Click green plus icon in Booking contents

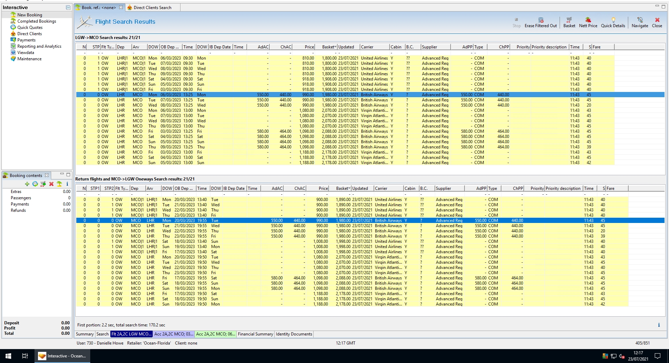tap(27, 184)
